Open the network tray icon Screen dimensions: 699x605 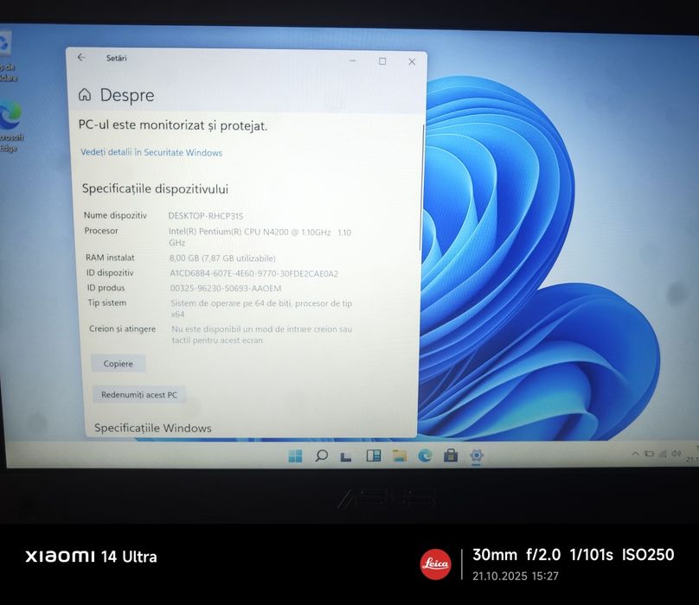click(x=663, y=454)
